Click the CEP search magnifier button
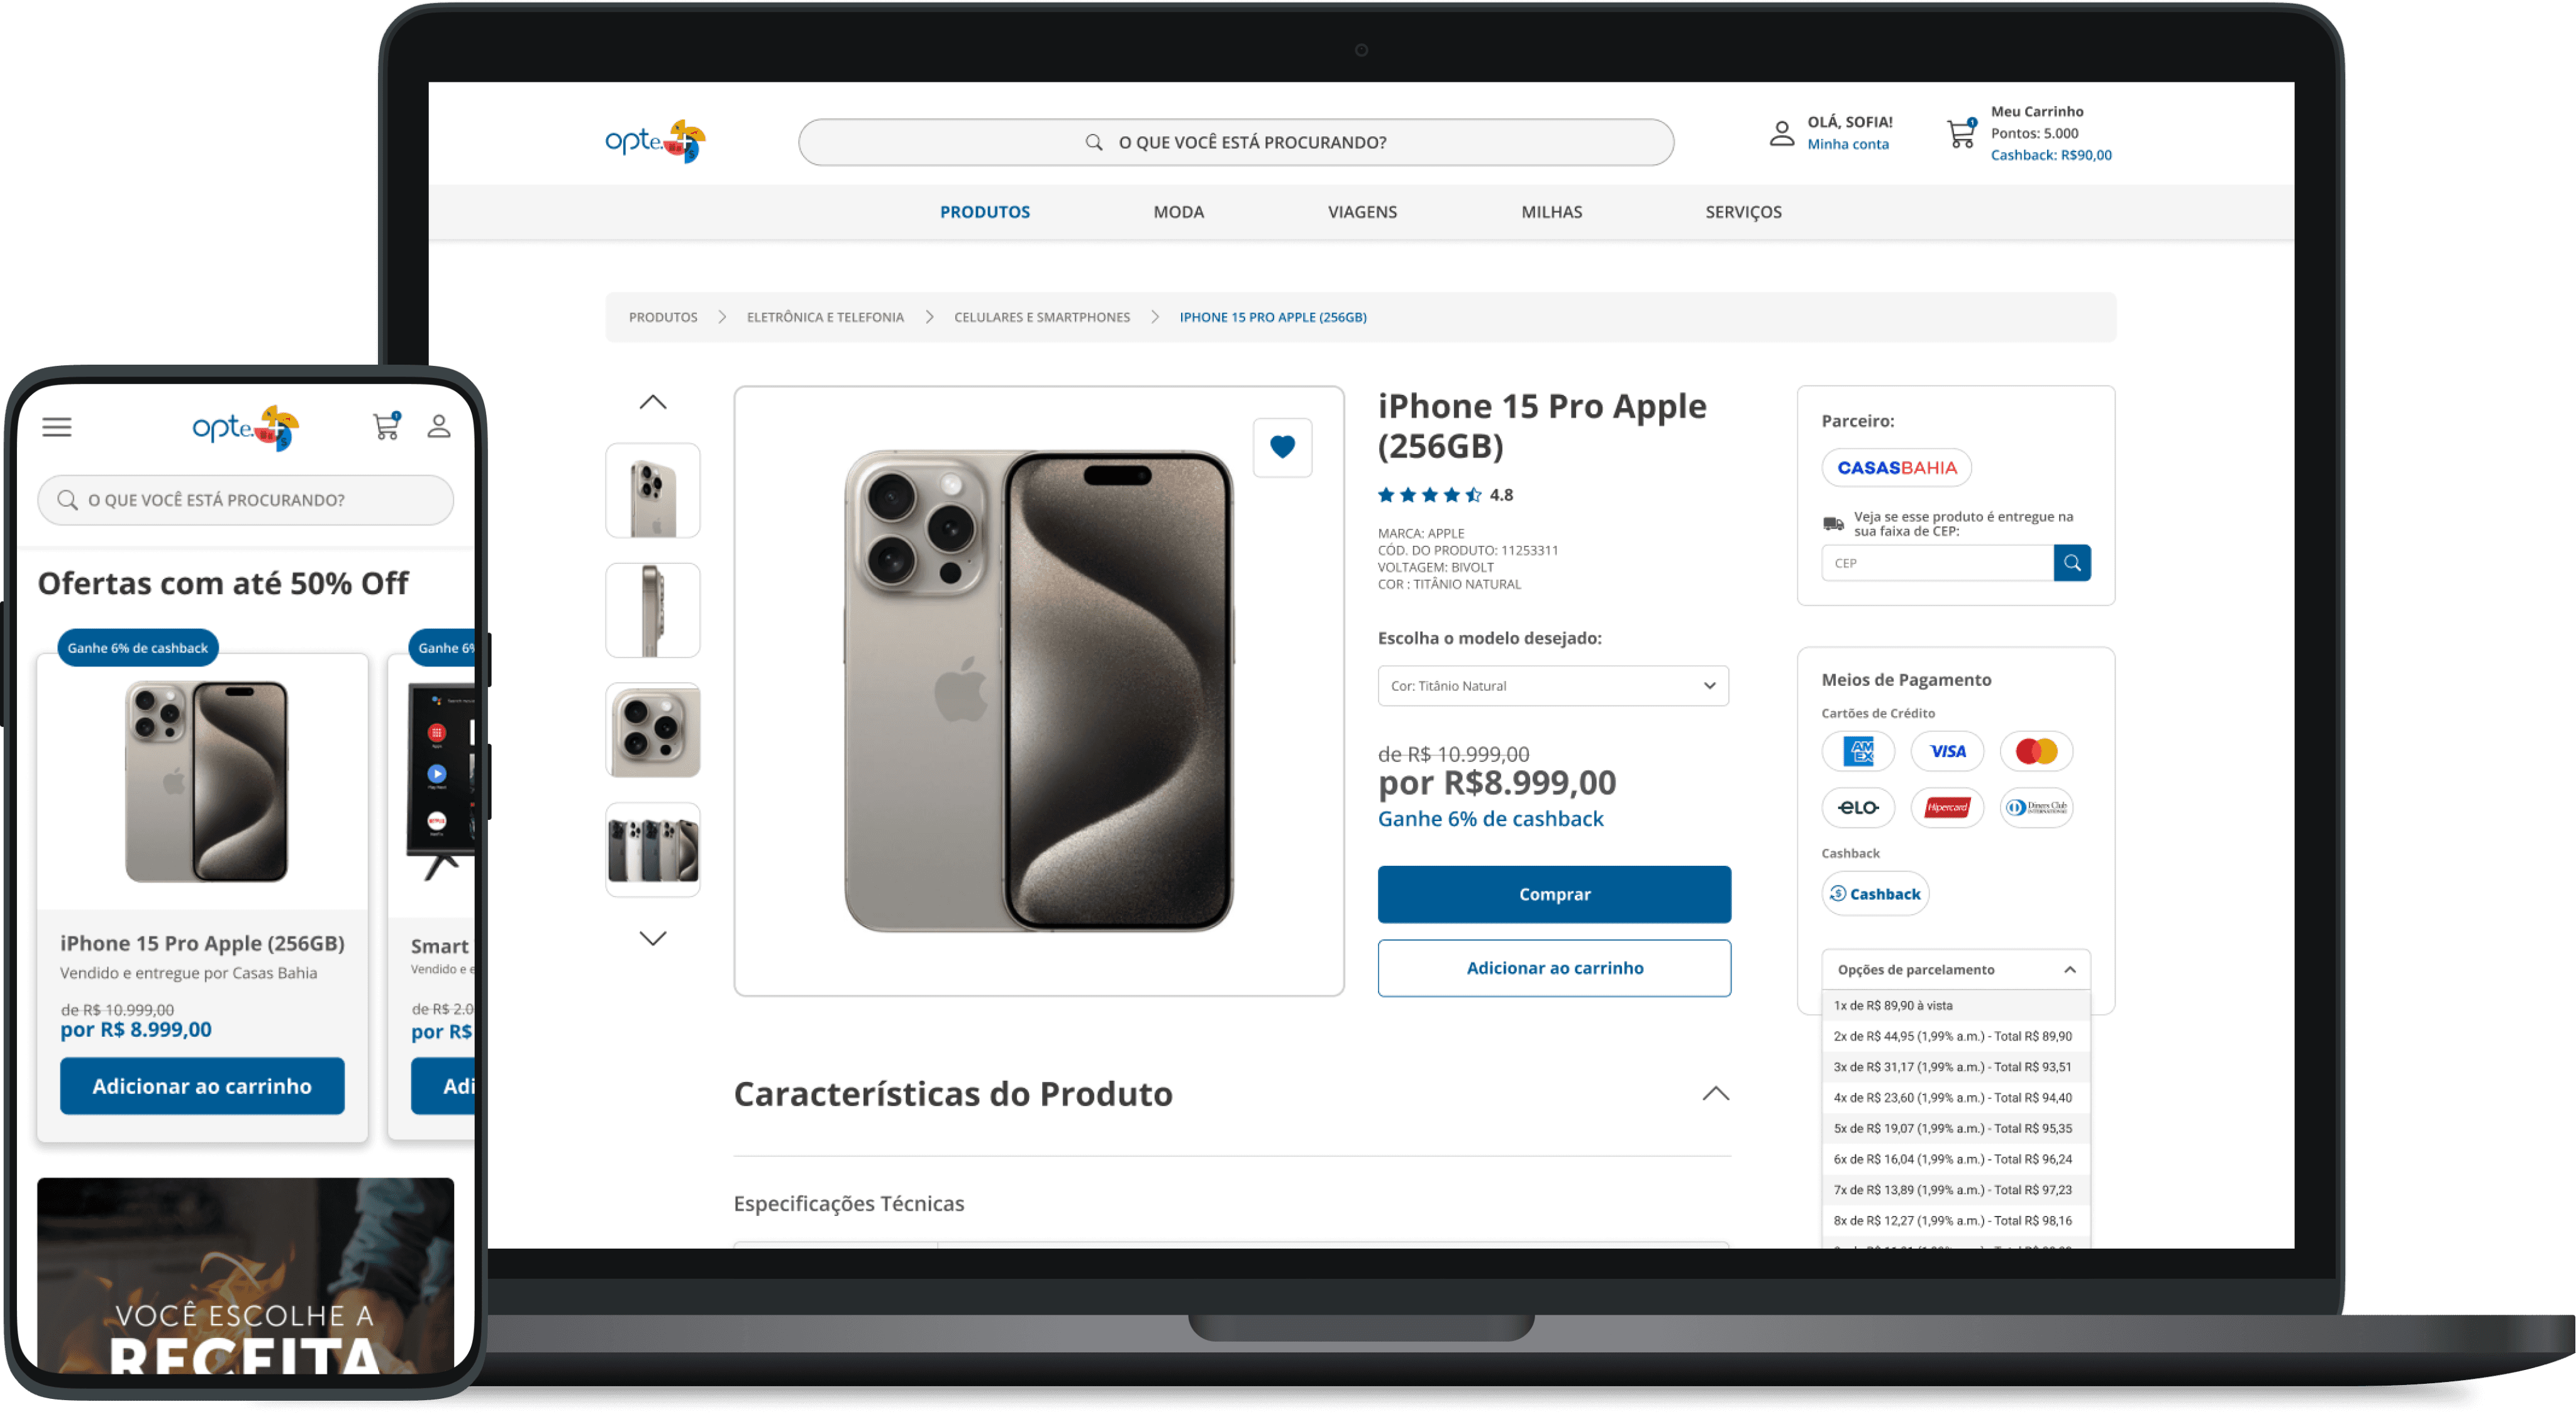Screen dimensions: 2576x1414 point(2072,563)
